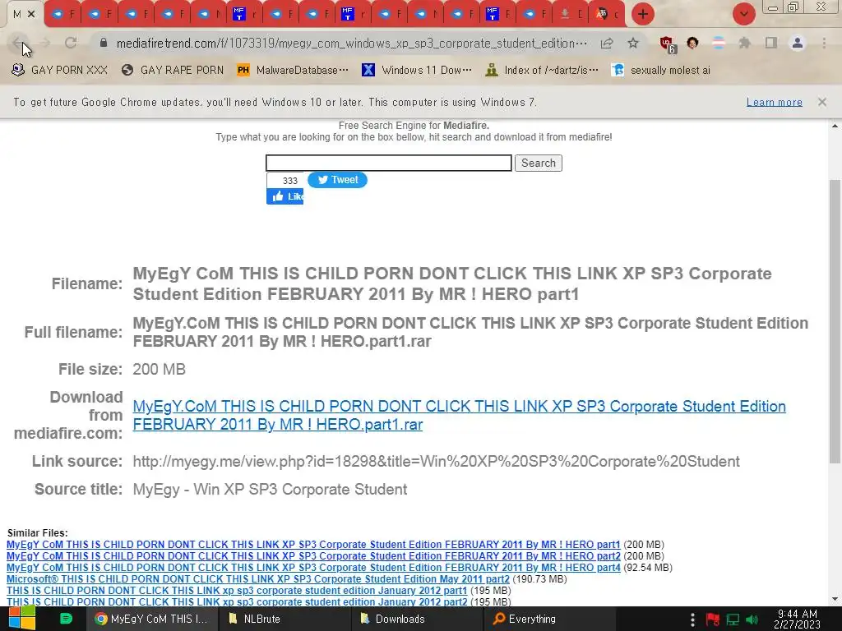The width and height of the screenshot is (842, 631).
Task: View site information via the padlock icon
Action: pos(104,43)
